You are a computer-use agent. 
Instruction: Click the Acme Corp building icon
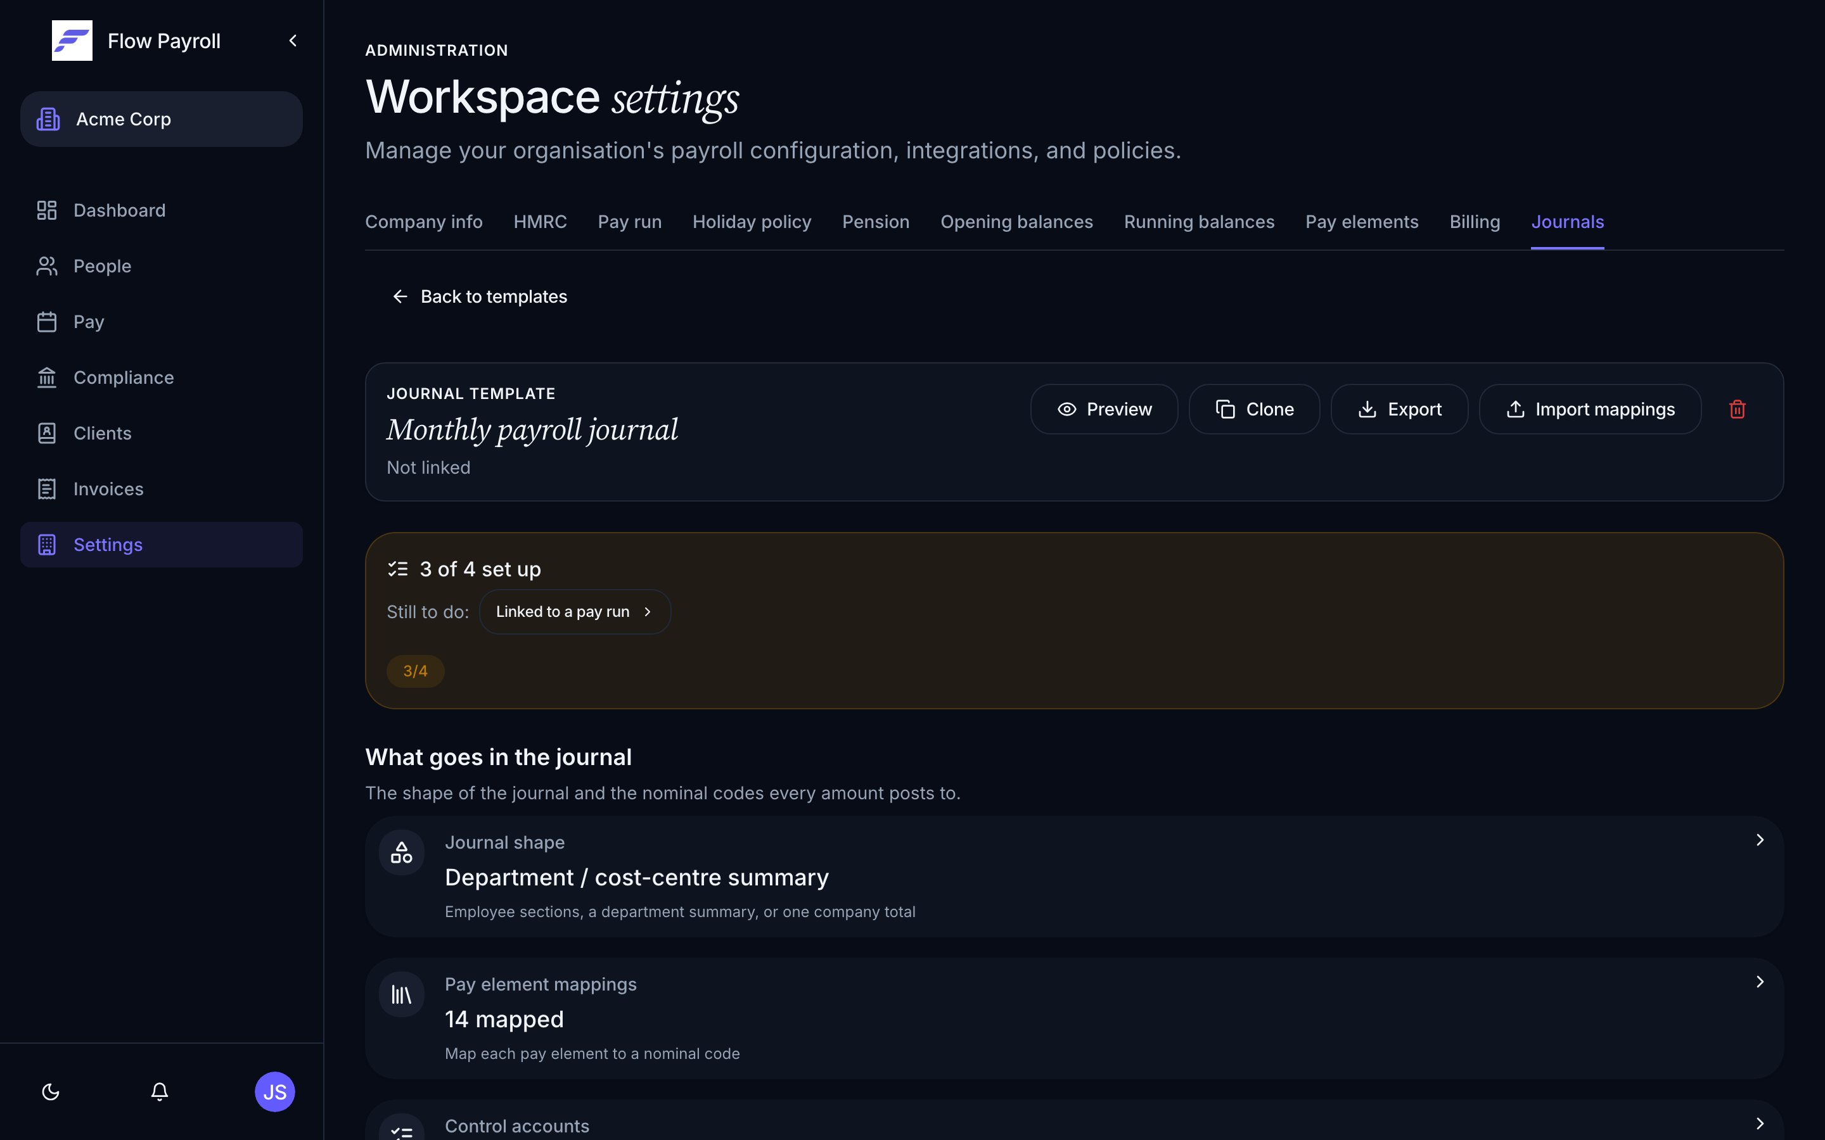(x=48, y=119)
